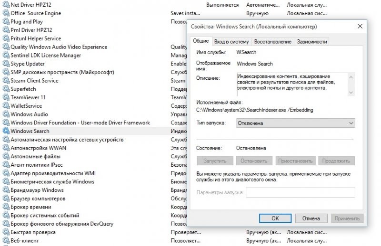381x246 pixels.
Task: Click the Windows Audio service gear icon
Action: point(6,114)
